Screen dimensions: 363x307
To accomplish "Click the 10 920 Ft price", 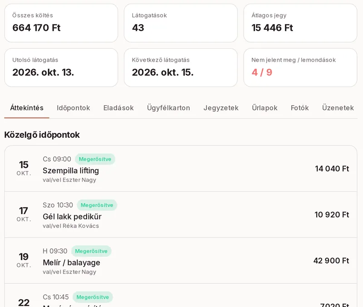I will (332, 214).
